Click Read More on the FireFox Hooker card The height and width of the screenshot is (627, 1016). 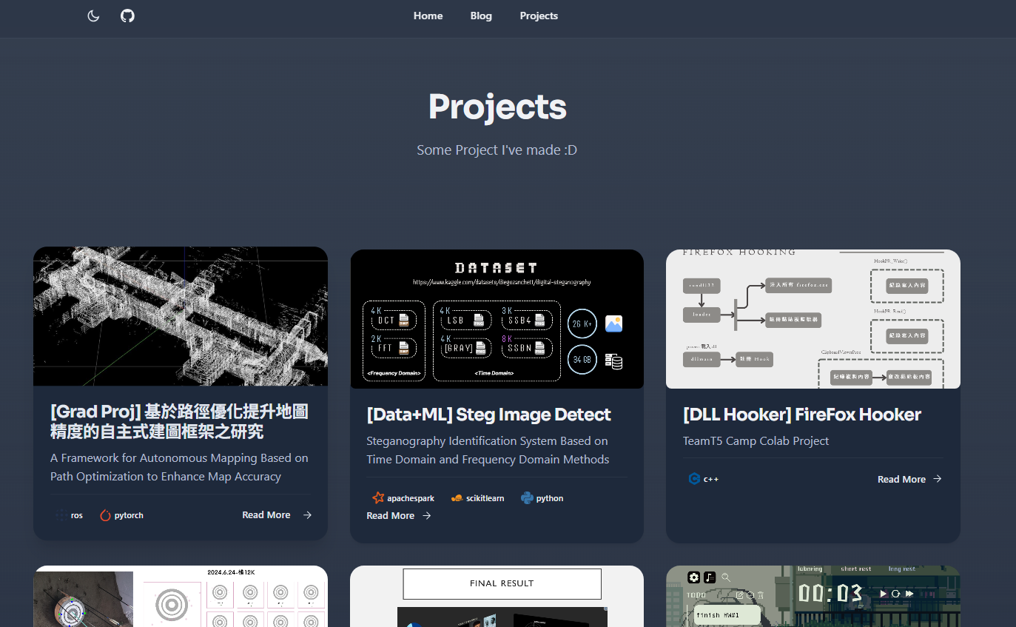coord(901,480)
